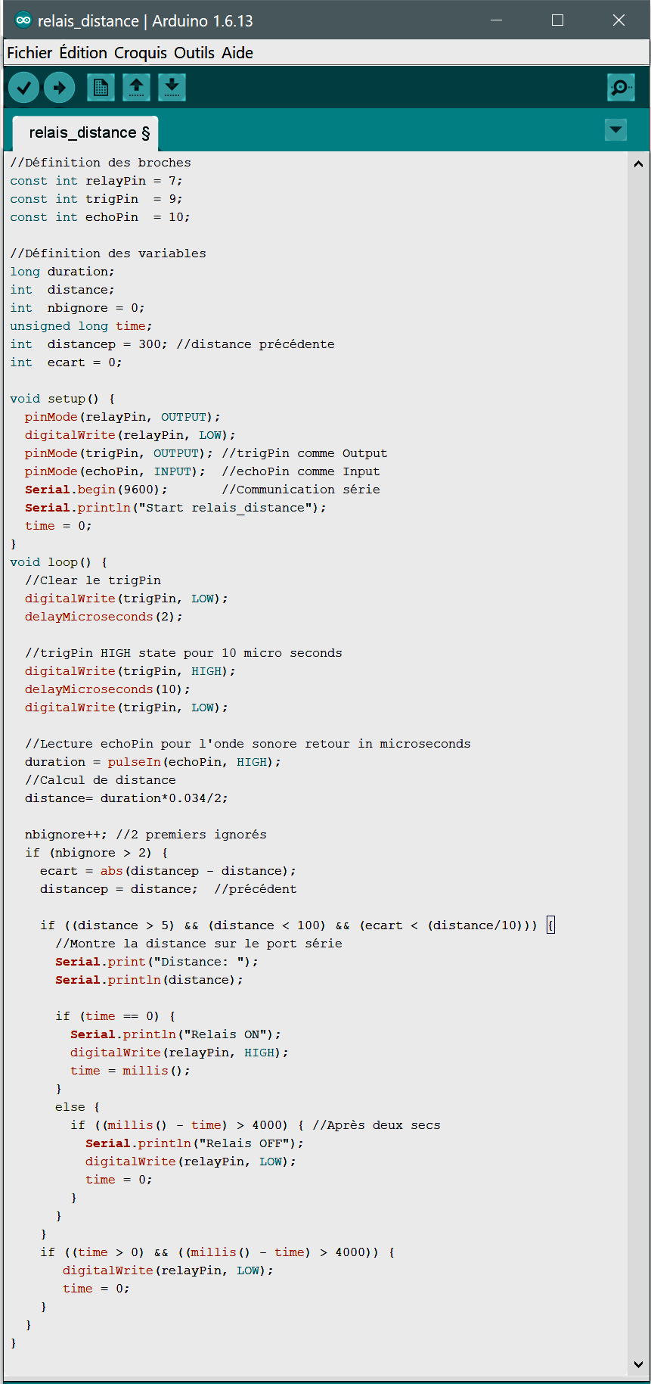This screenshot has height=1384, width=651.
Task: Click the Open sketch (up arrow) icon
Action: (137, 88)
